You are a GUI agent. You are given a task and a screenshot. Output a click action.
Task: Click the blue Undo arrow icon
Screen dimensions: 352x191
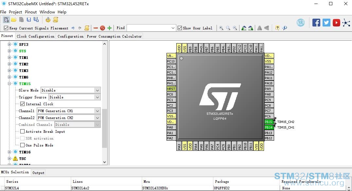tap(73, 28)
